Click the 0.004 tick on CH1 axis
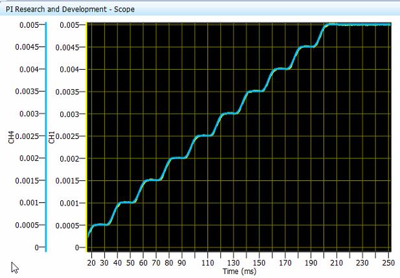This screenshot has width=400, height=278. tap(69, 69)
